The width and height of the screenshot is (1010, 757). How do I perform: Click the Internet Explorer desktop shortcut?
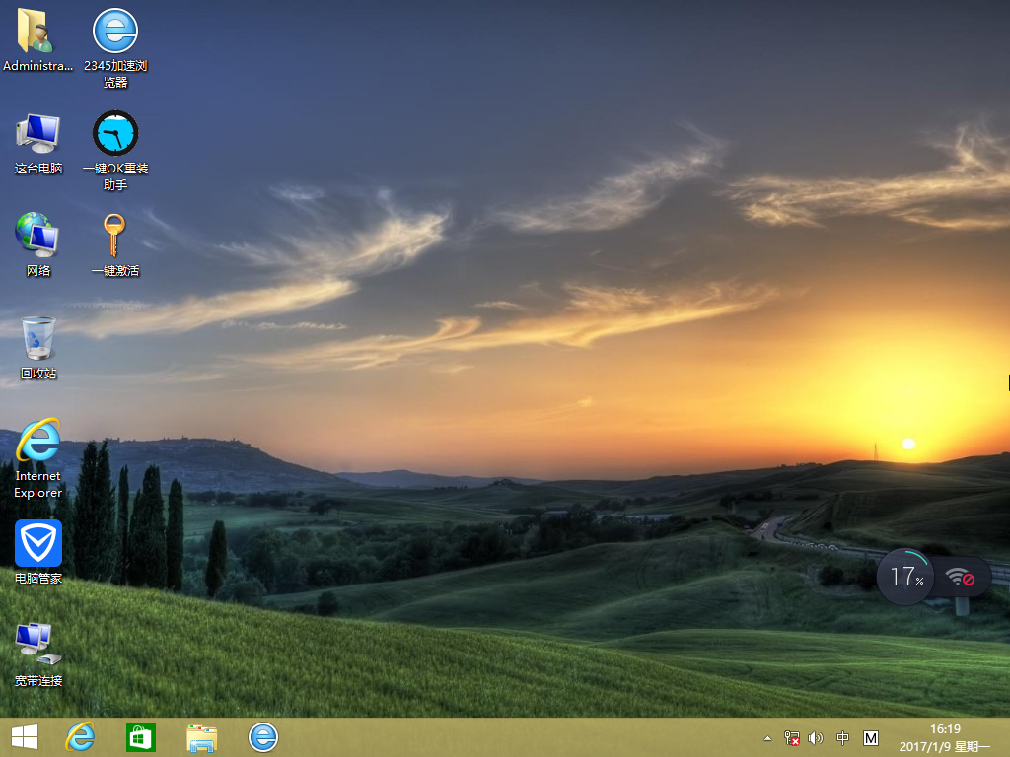(37, 444)
